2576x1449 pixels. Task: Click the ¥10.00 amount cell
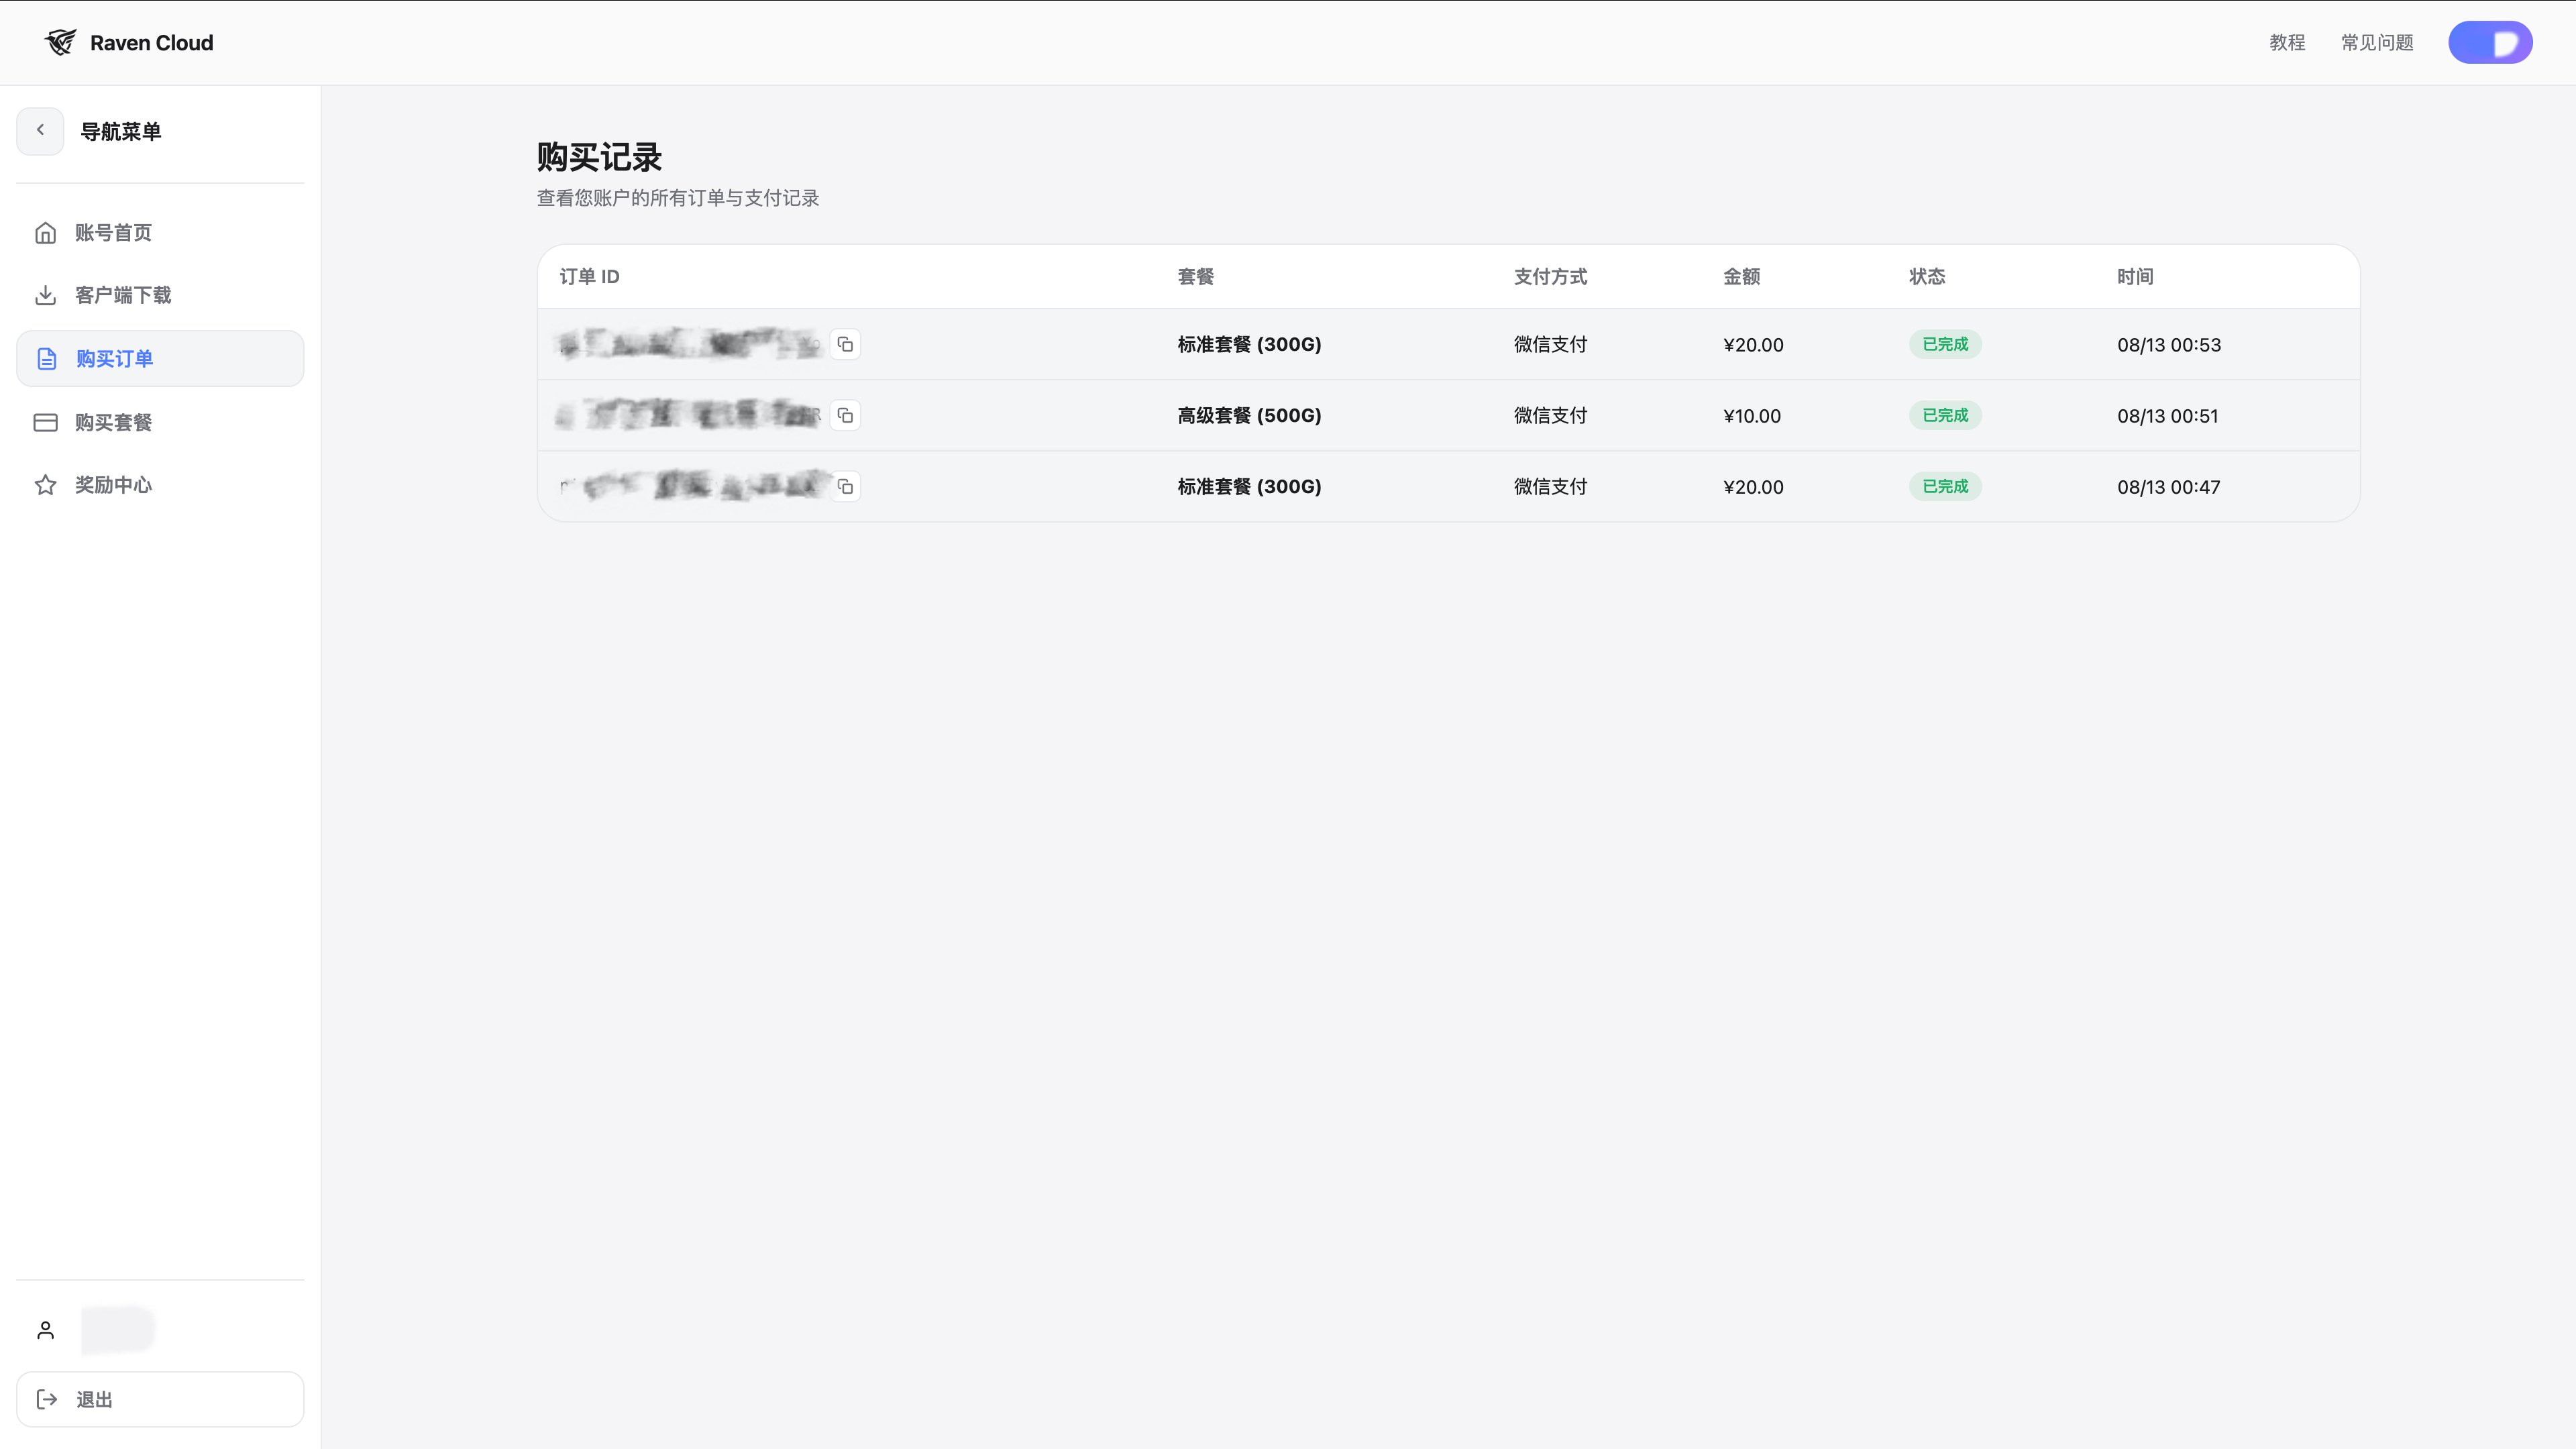(x=1752, y=416)
